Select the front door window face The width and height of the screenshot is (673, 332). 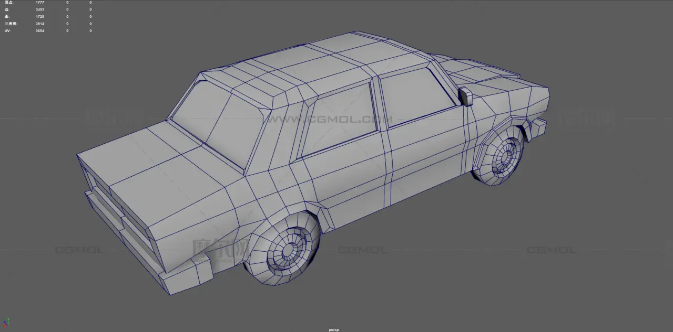point(336,120)
